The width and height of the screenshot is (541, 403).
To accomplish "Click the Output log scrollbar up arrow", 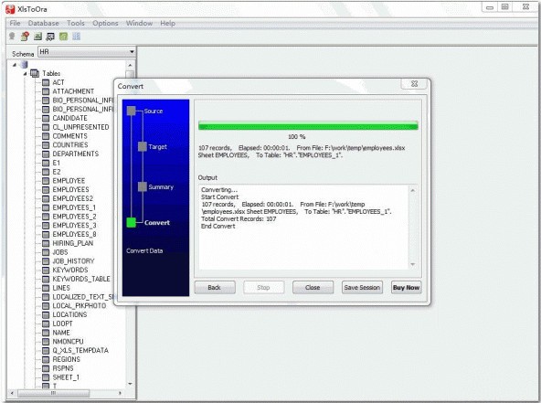I will tap(413, 190).
